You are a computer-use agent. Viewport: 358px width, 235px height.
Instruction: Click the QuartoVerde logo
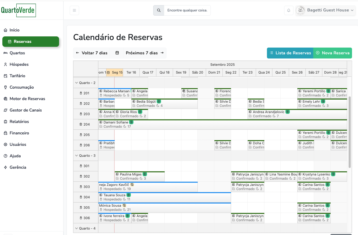[x=18, y=10]
